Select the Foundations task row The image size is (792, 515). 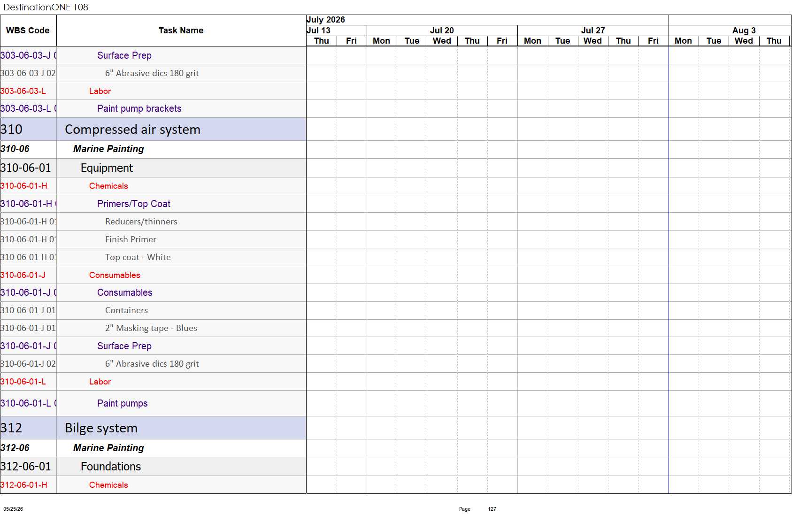tap(153, 466)
